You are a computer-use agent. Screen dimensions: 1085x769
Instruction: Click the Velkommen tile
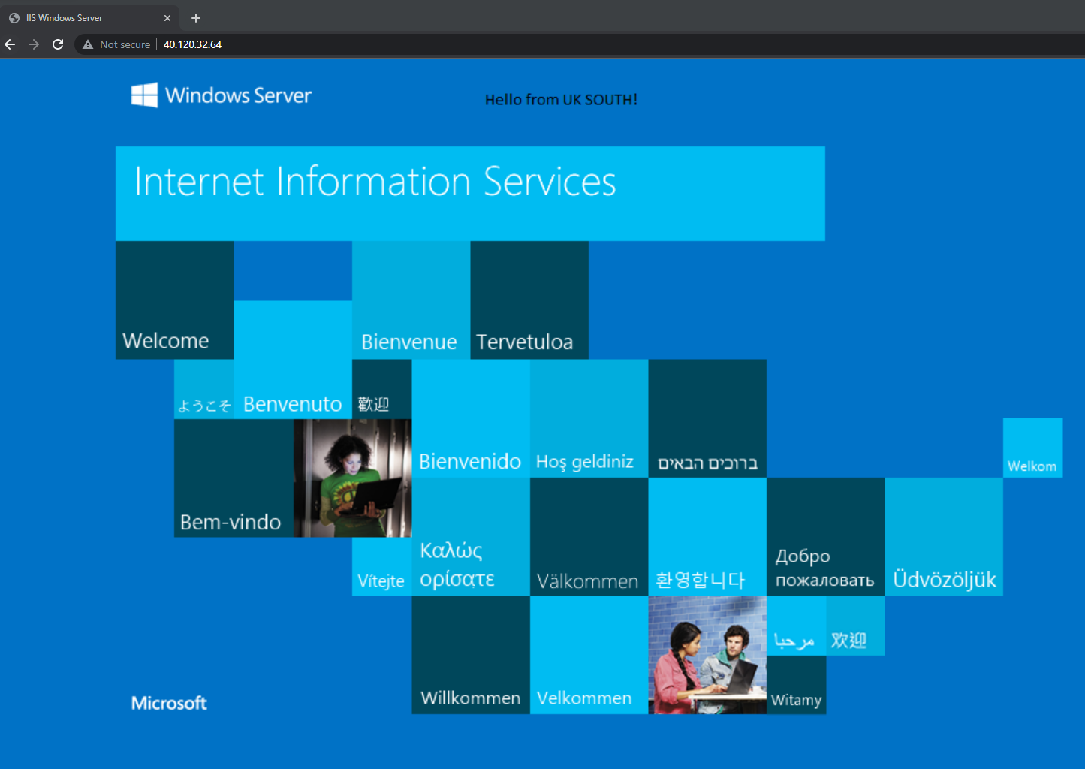[589, 655]
